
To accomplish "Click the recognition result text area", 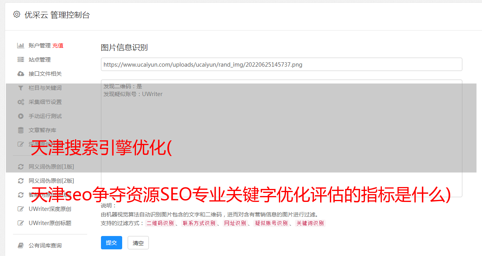I will (281, 138).
